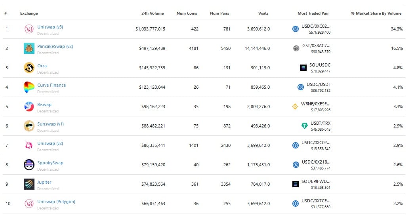Sort by % Market Share By Volume header

[x=376, y=13]
